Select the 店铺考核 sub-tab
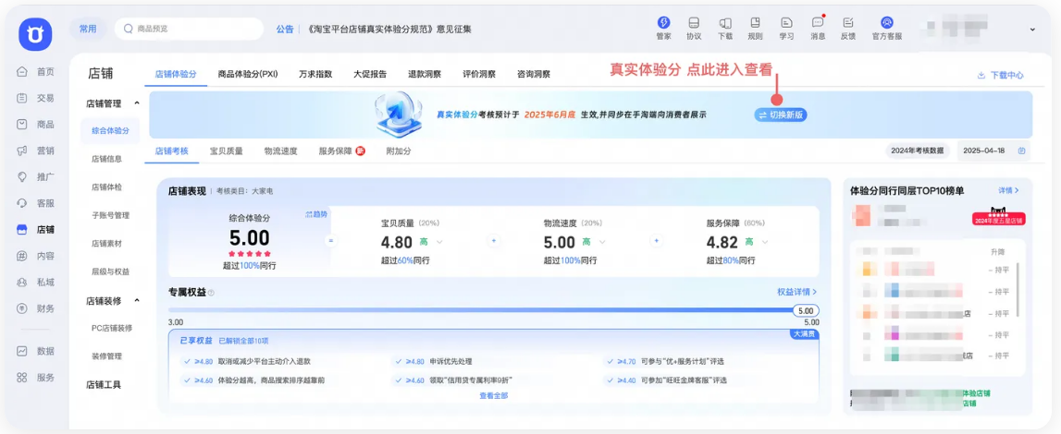1061x434 pixels. (172, 151)
